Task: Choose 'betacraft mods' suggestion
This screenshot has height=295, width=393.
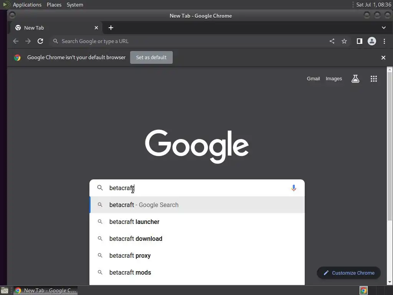Action: tap(197, 272)
